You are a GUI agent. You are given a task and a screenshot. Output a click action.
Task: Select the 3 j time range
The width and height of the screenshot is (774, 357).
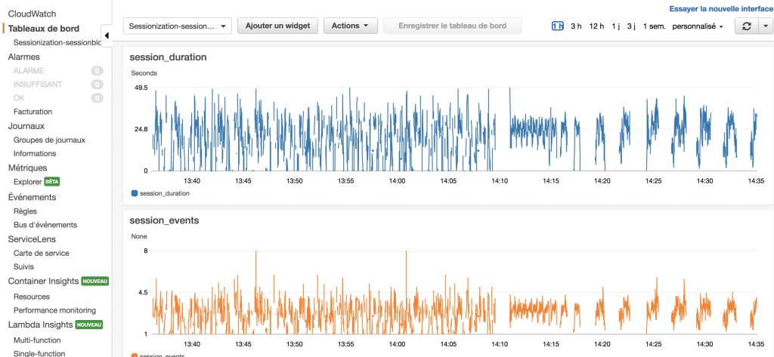[631, 26]
